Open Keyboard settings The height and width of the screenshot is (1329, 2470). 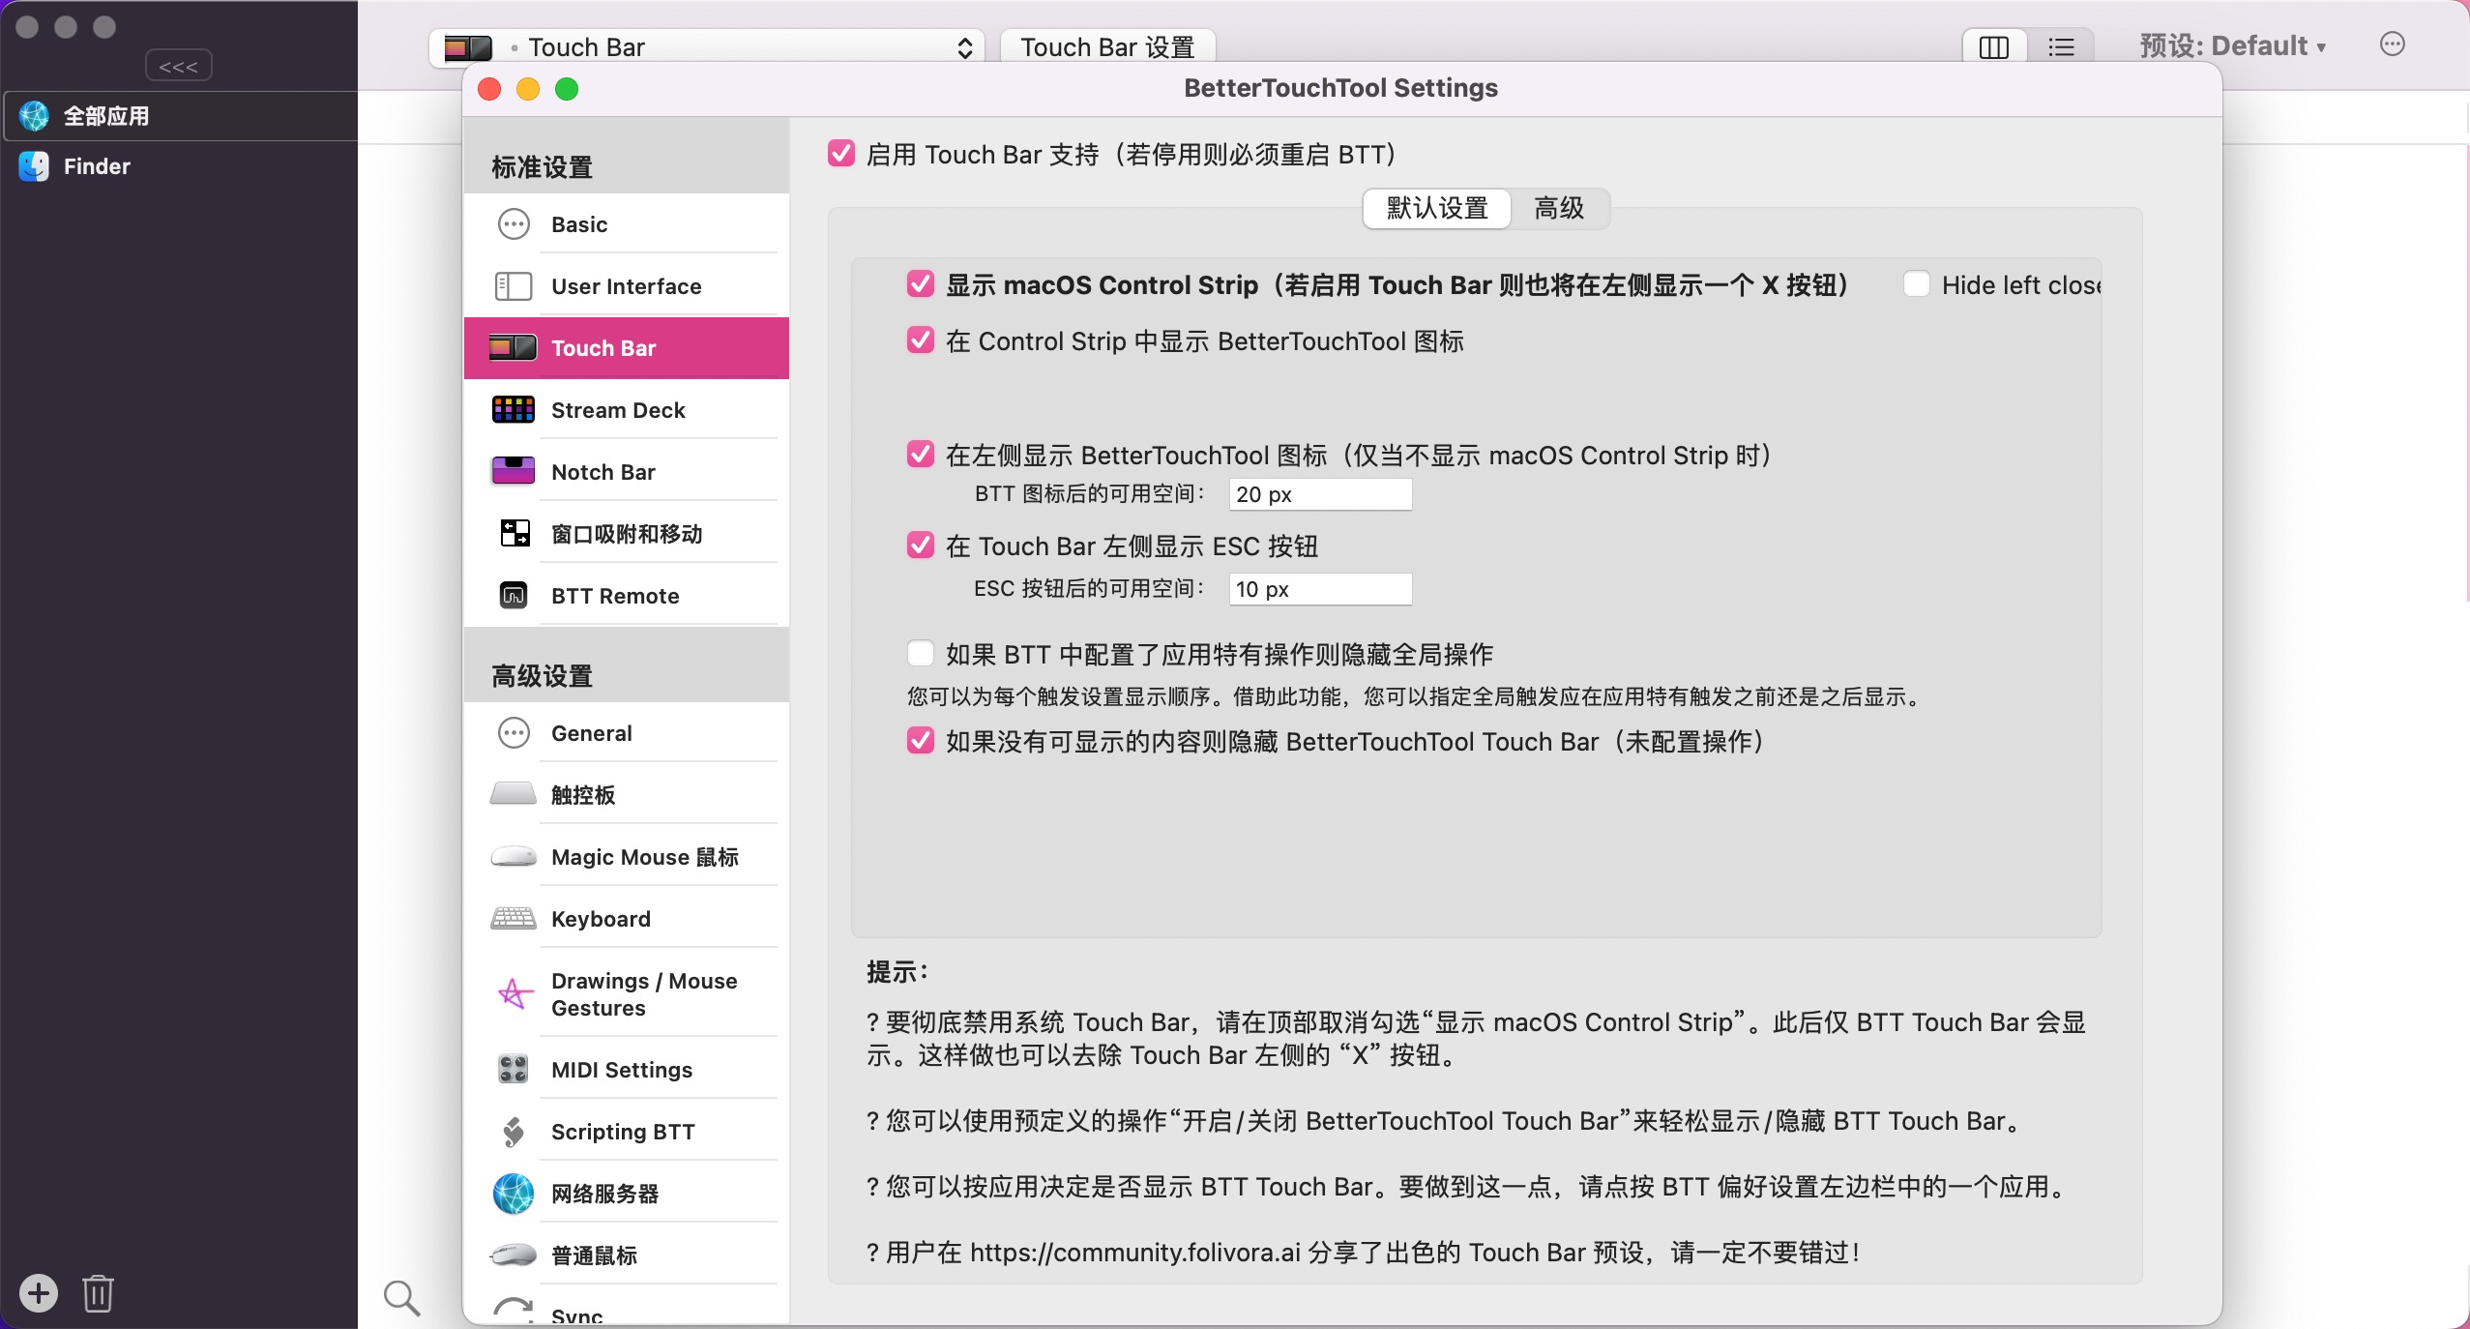[x=627, y=919]
